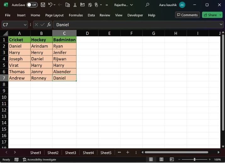Open the touch mode dropdown arrow
The height and width of the screenshot is (163, 225).
click(x=101, y=5)
